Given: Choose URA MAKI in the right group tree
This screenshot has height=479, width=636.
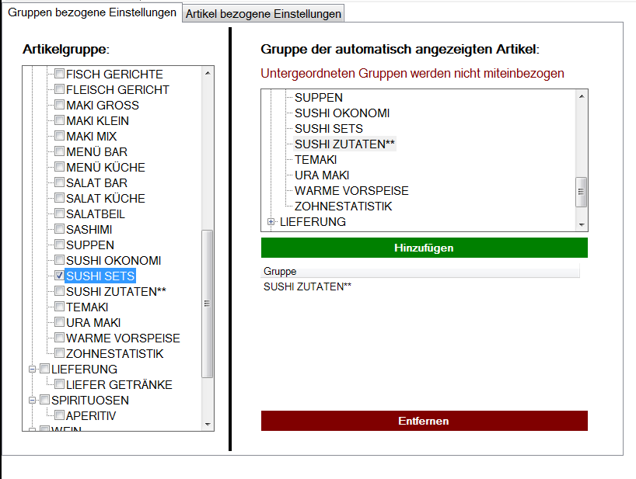Looking at the screenshot, I should coord(321,175).
